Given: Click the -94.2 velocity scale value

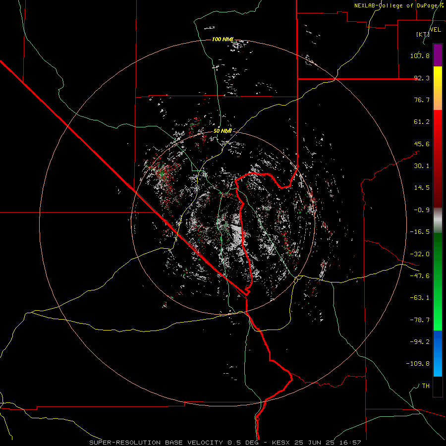Looking at the screenshot, I should click(420, 341).
